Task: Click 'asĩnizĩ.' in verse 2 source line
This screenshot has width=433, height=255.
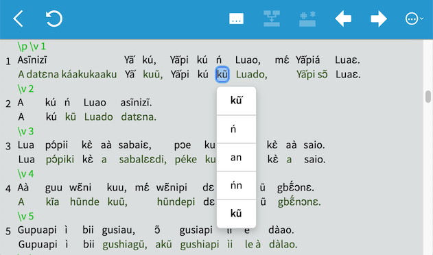Action: [x=136, y=103]
